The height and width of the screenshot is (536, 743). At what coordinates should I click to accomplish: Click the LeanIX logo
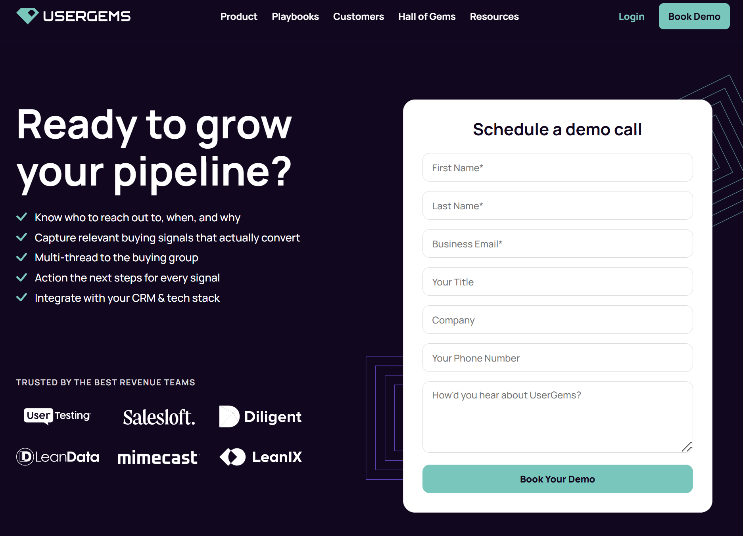(261, 457)
